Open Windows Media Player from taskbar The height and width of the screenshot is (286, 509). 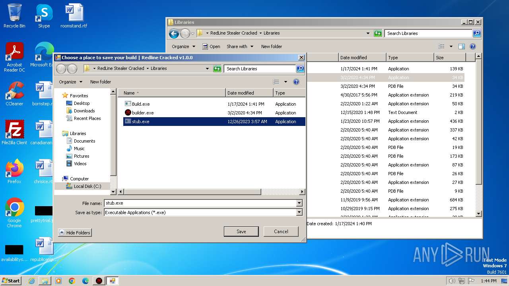58,281
